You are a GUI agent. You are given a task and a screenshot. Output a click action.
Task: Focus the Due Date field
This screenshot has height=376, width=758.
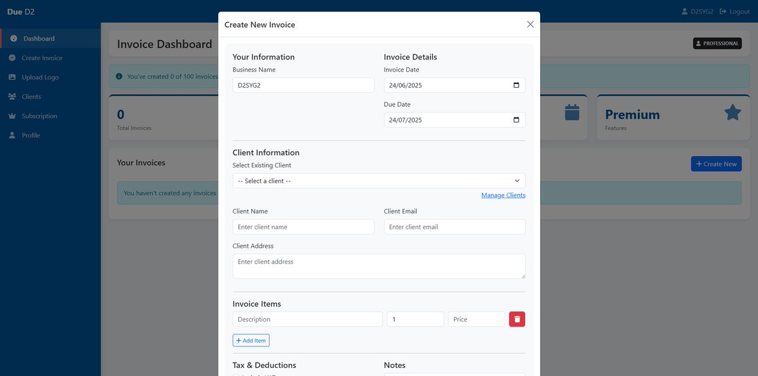click(x=455, y=120)
